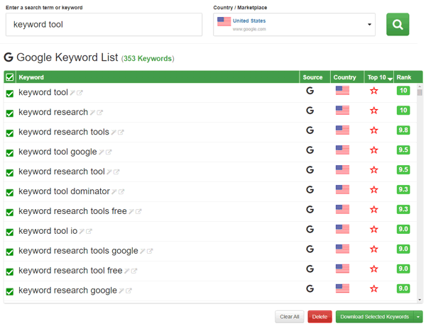
Task: Click the Clear All button
Action: coord(290,317)
